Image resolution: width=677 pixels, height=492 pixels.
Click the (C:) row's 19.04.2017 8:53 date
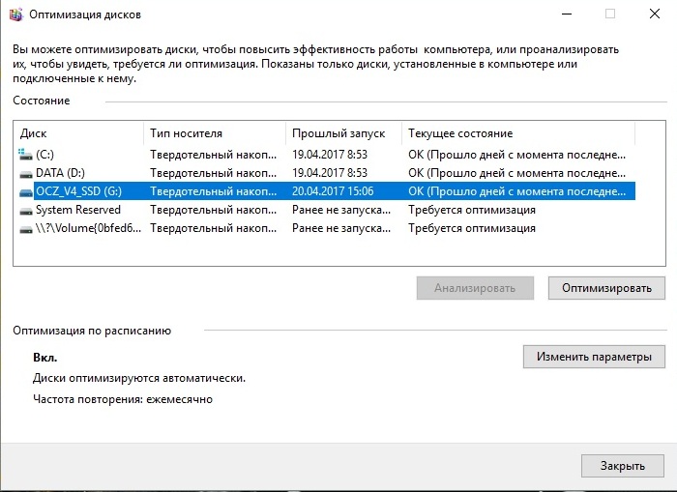pos(330,155)
